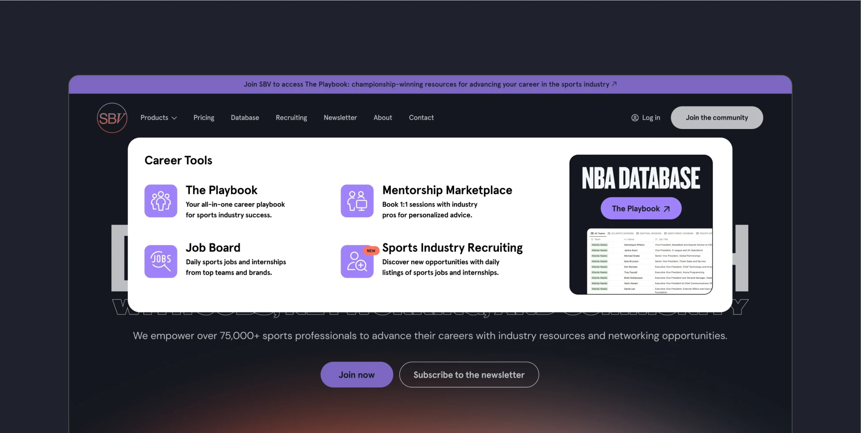Screen dimensions: 861x433
Task: Open the Join SBV announcement banner link
Action: 430,84
